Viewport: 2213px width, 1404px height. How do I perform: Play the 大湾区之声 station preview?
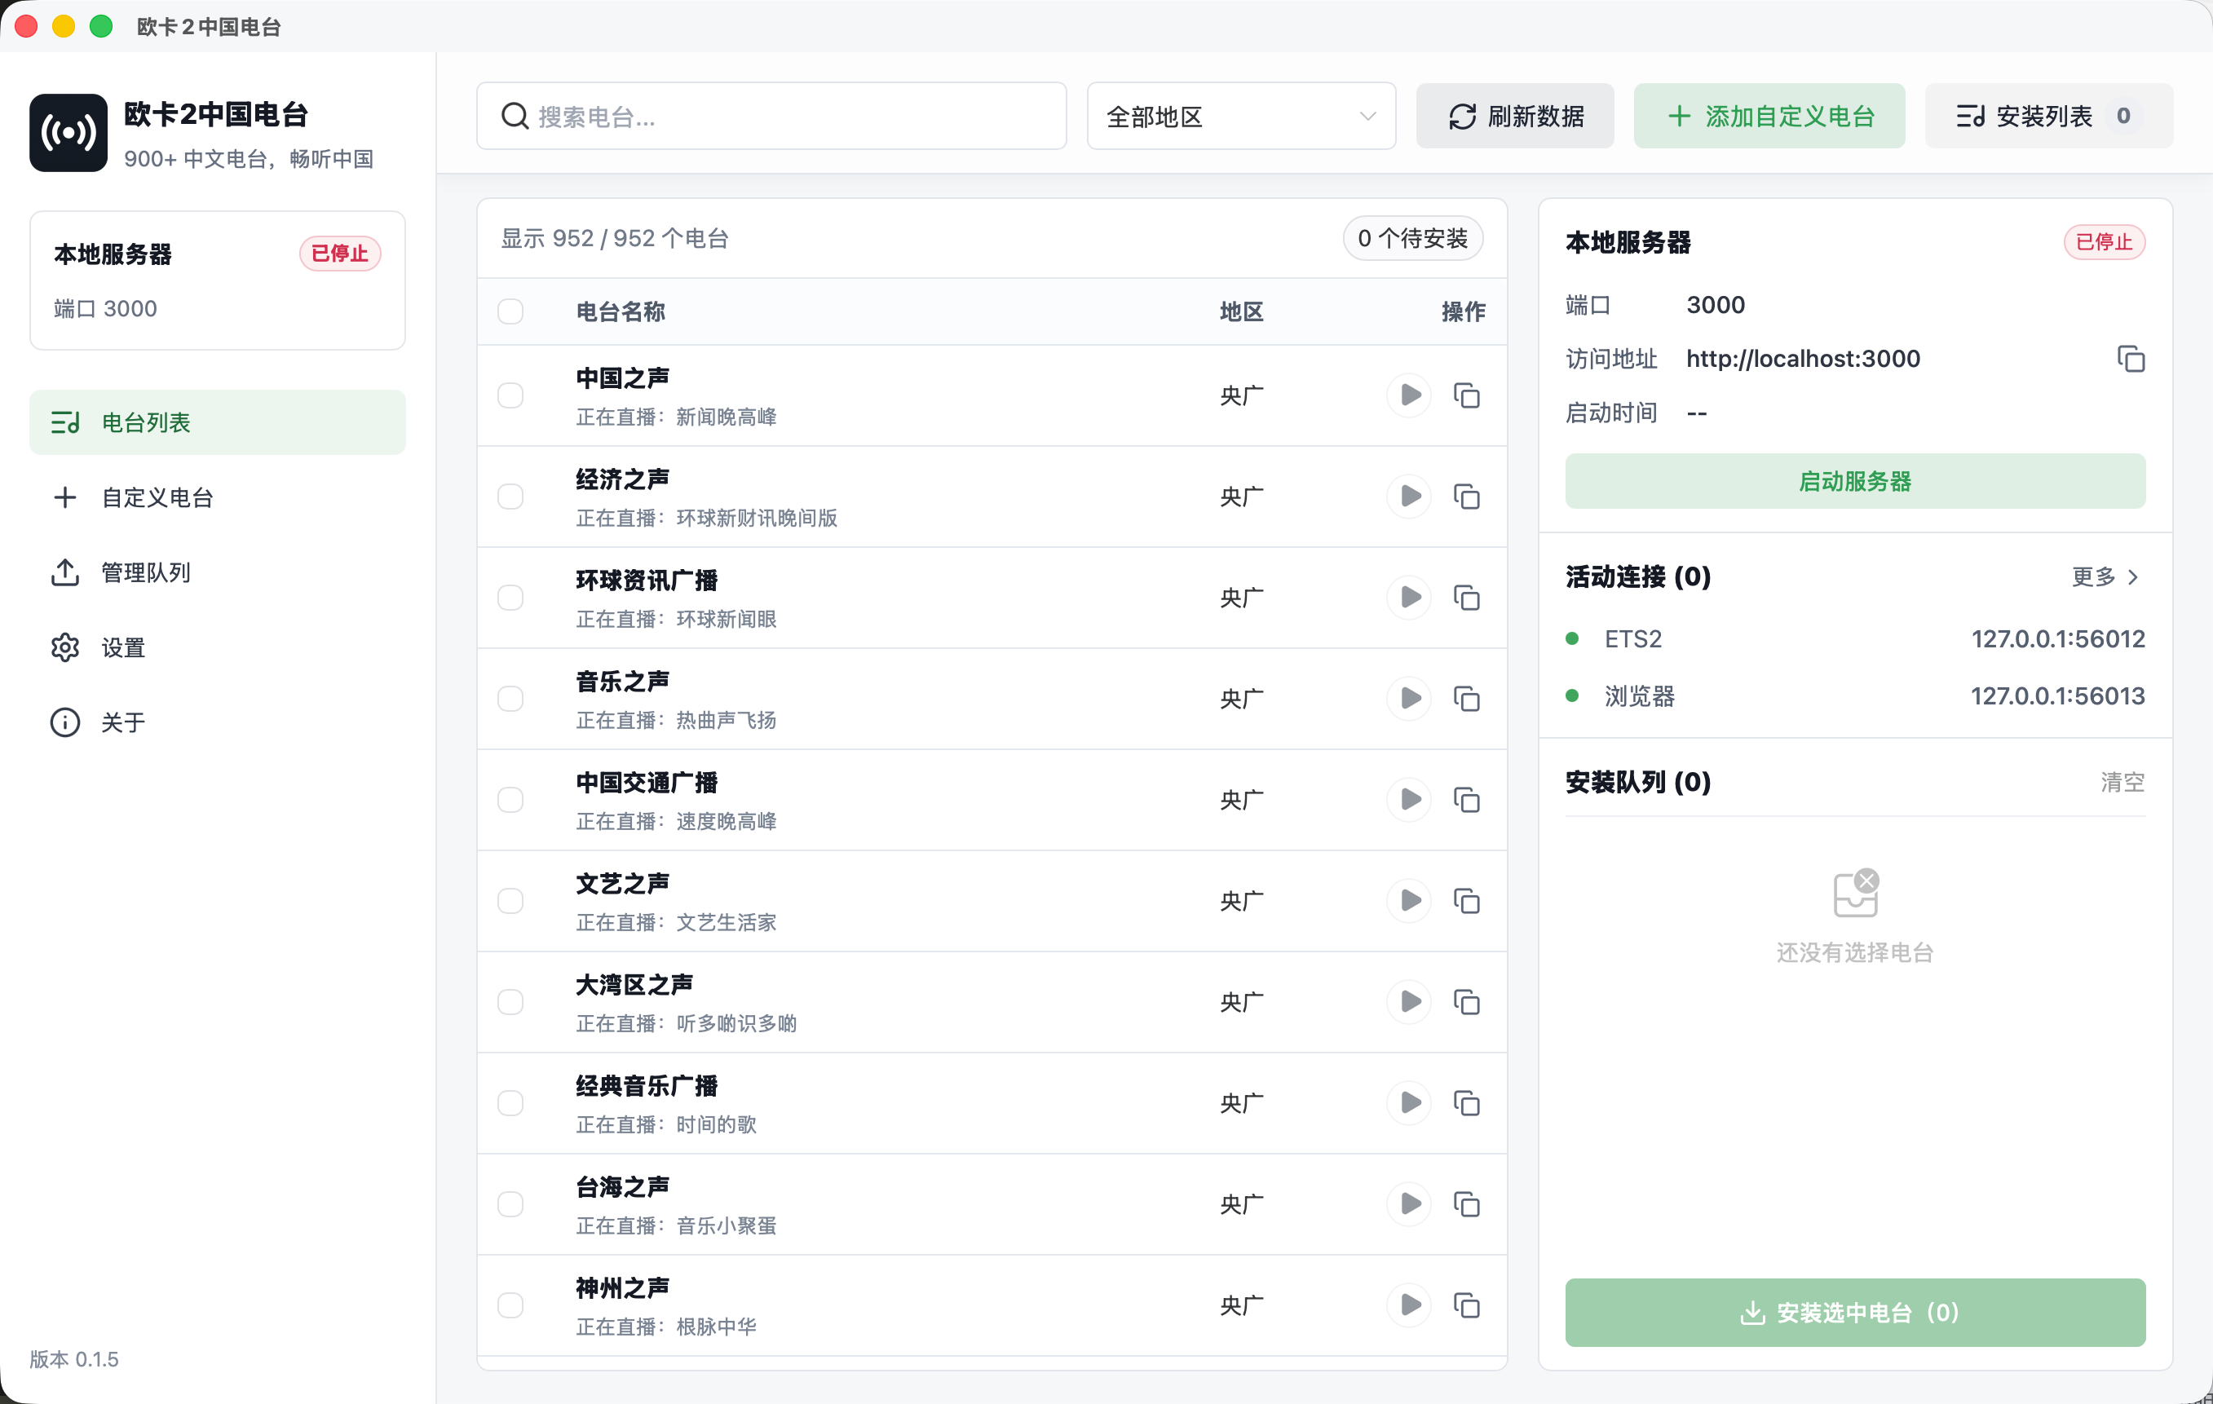click(1409, 1001)
